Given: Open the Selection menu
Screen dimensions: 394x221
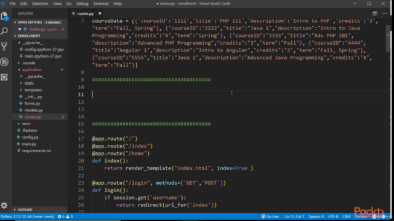Looking at the screenshot, I should (x=40, y=4).
